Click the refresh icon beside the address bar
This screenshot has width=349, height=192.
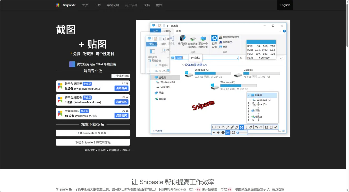(241, 58)
